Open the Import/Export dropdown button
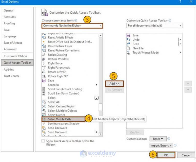The image size is (196, 162). (161, 145)
